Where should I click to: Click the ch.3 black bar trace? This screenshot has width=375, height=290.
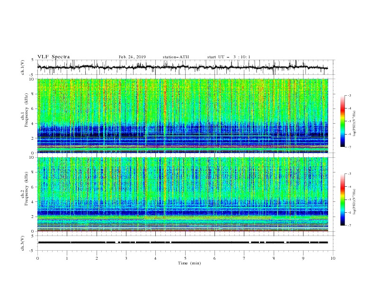(183, 243)
